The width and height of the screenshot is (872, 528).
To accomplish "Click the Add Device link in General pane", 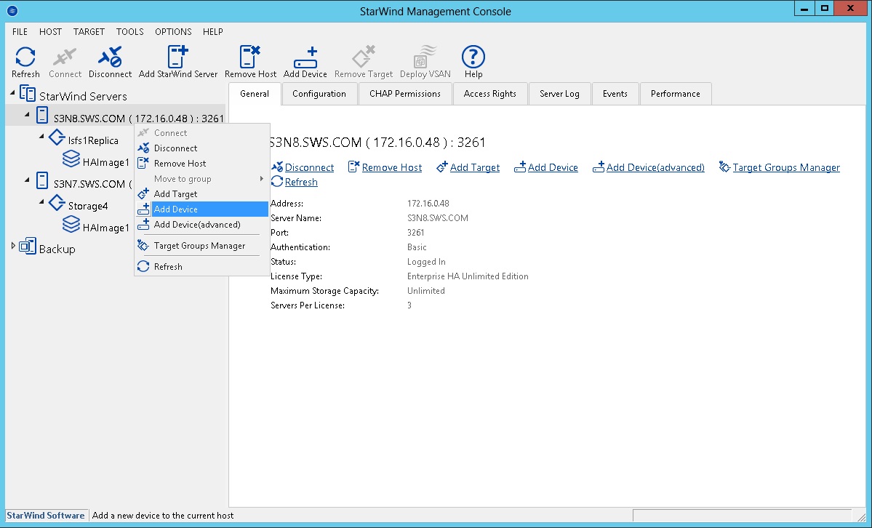I will (553, 167).
